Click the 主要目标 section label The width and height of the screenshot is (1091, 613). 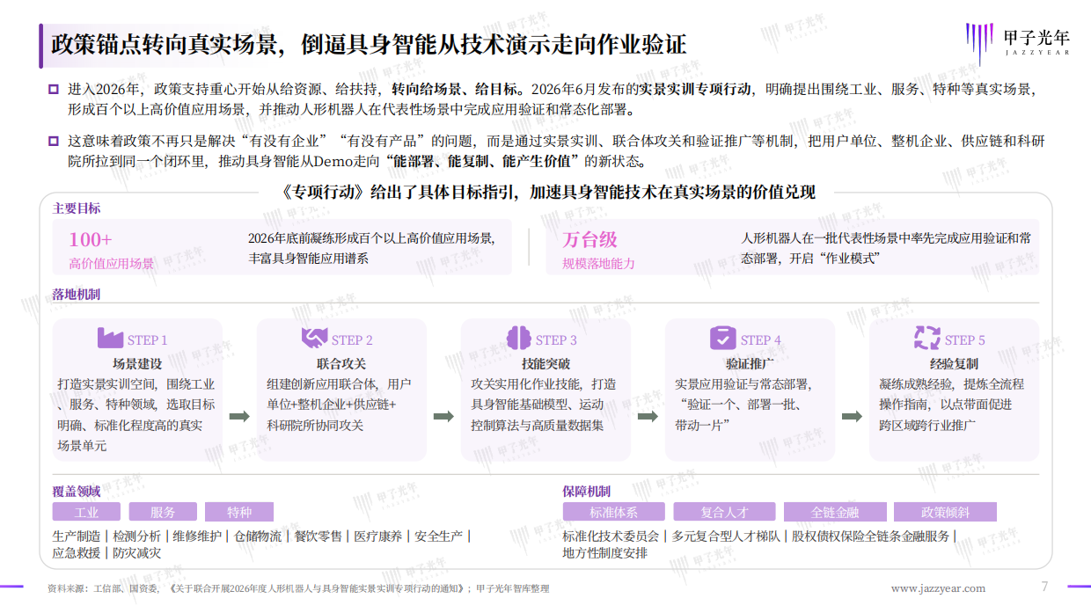77,208
